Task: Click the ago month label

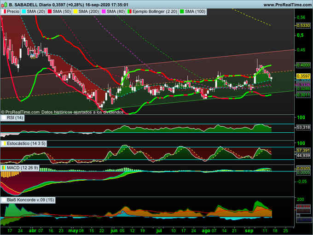Action: point(206,231)
